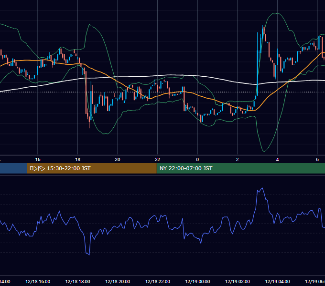
Task: Click the oscillator peak in lower panel
Action: tap(262, 188)
